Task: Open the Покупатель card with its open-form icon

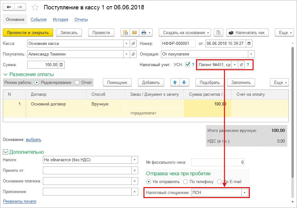Action: pyautogui.click(x=133, y=54)
